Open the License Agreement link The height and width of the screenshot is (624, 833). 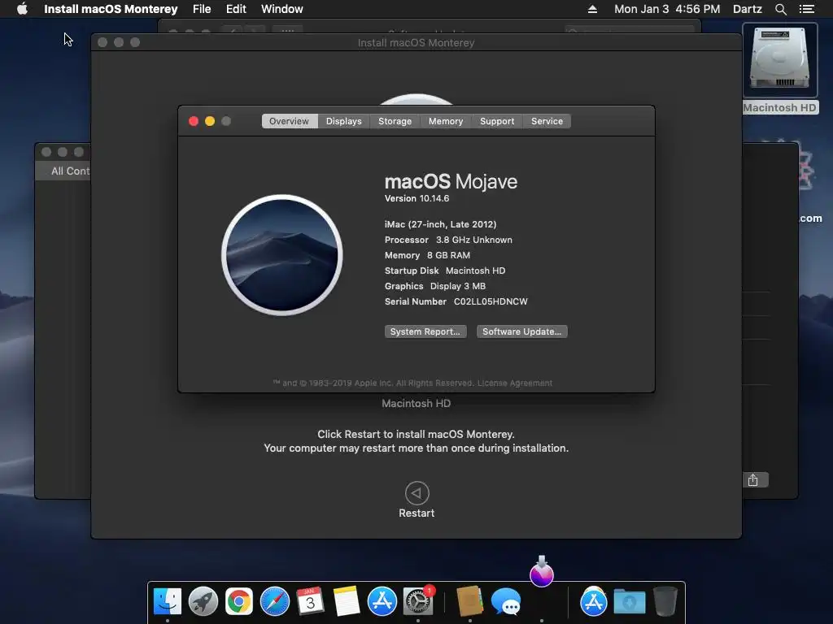515,383
